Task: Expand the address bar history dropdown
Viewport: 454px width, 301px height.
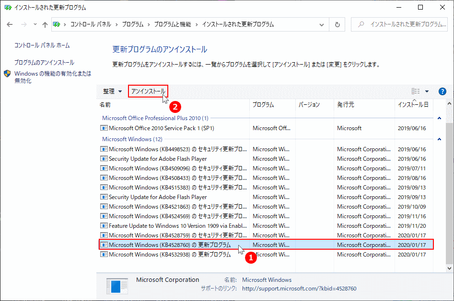Action: 321,24
